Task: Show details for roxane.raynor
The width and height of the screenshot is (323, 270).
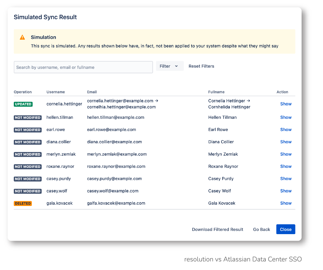Action: click(x=286, y=166)
